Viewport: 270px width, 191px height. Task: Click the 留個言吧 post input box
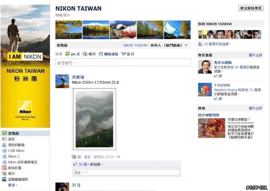tap(123, 63)
